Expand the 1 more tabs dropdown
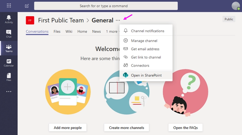This screenshot has height=135, width=242. point(113,31)
